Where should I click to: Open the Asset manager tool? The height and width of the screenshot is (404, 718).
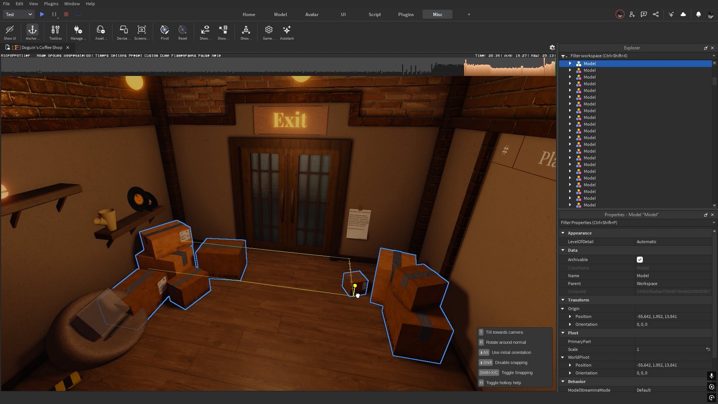pyautogui.click(x=101, y=33)
